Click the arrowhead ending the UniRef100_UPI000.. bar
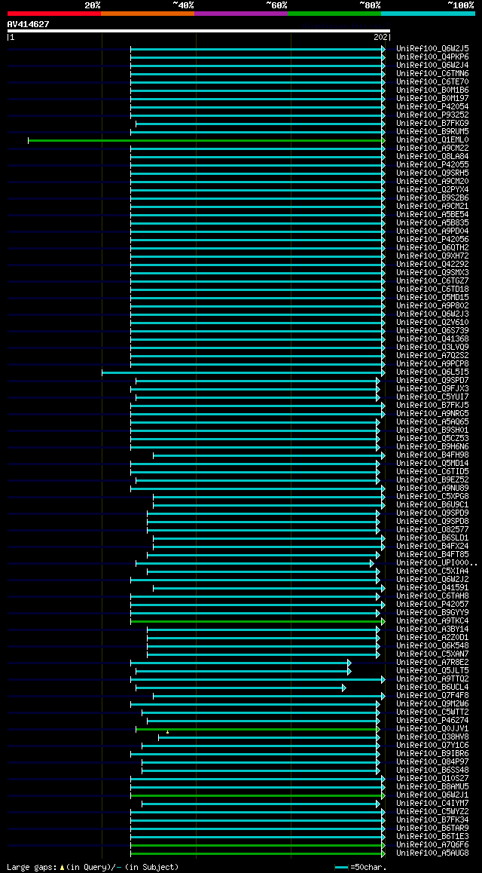Screen dimensions: 482x873 click(372, 563)
